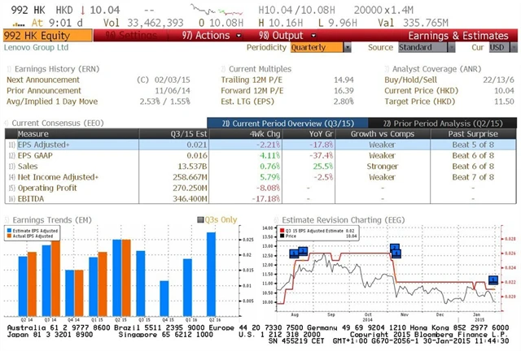Select the EPS Adjusted+ row in consensus table
This screenshot has width=521, height=351.
(x=49, y=143)
